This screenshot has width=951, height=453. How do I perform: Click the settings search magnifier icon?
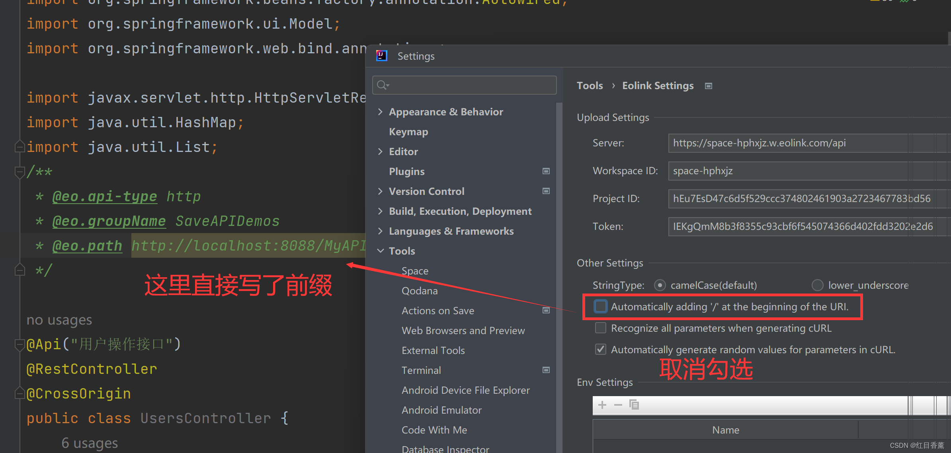click(382, 85)
